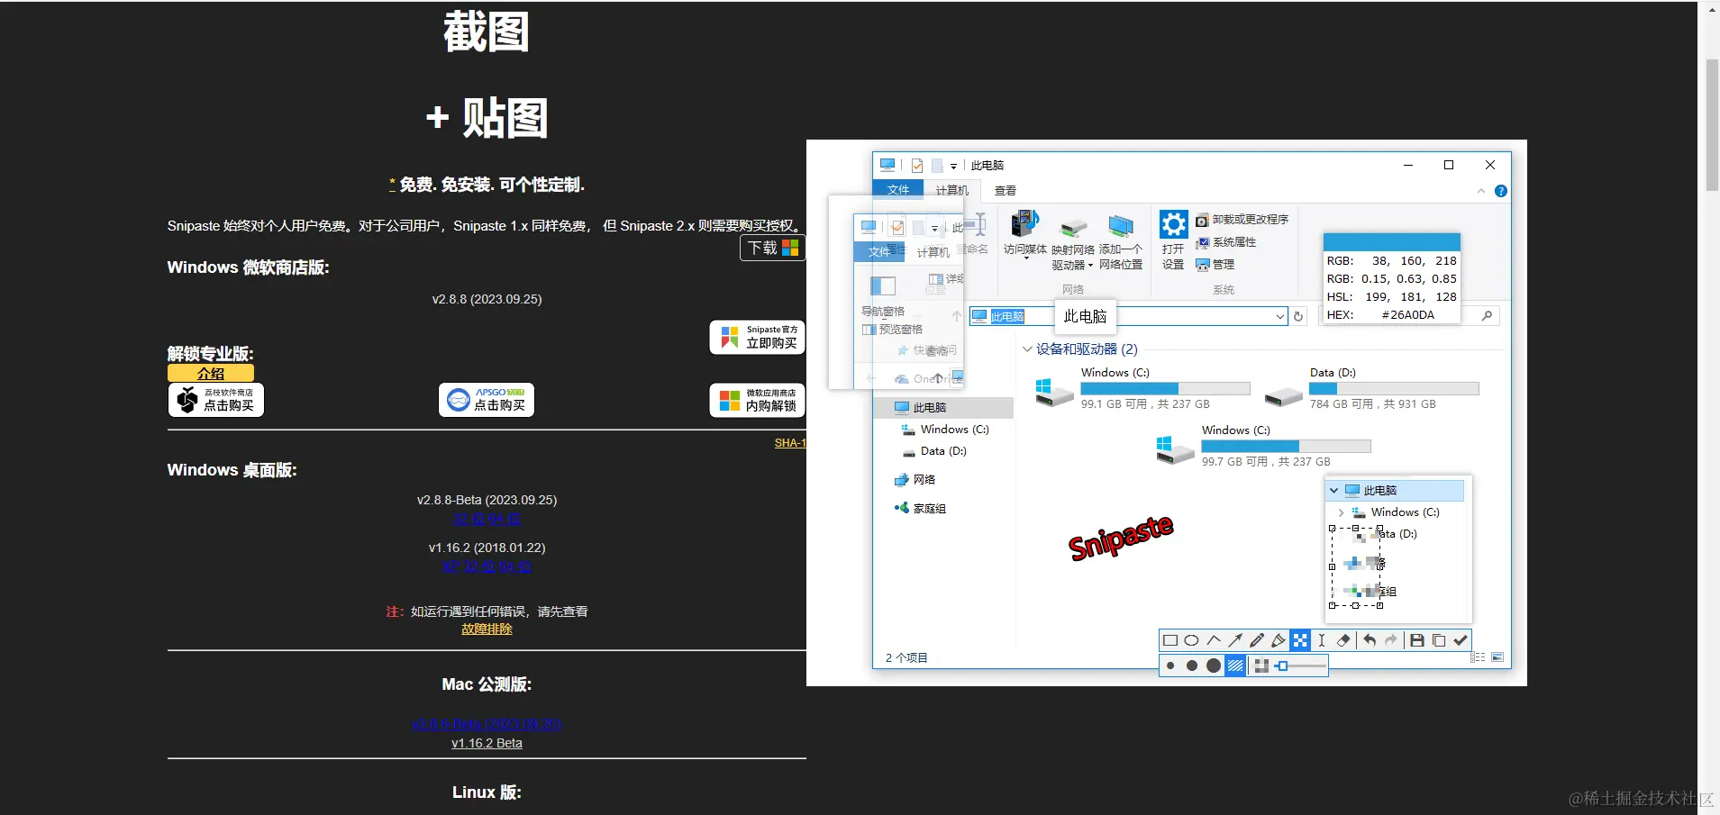Click the copy to clipboard icon

[1439, 640]
